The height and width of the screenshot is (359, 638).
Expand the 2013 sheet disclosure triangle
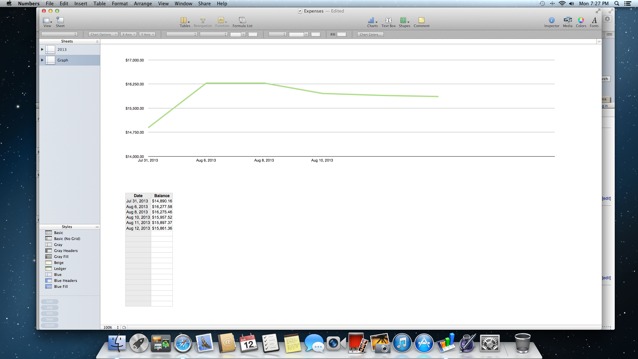(42, 50)
